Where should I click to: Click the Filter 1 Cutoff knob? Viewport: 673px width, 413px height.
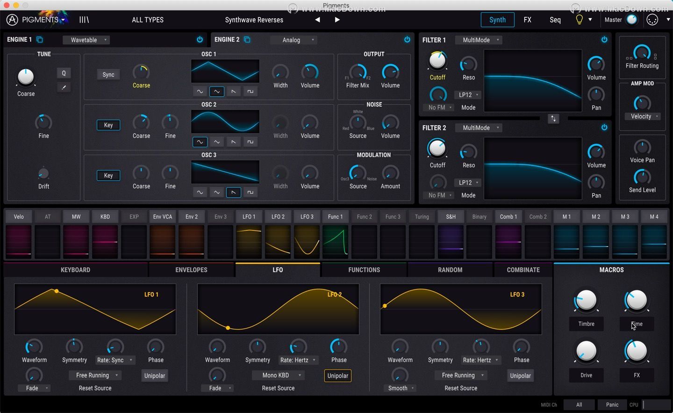(x=437, y=60)
